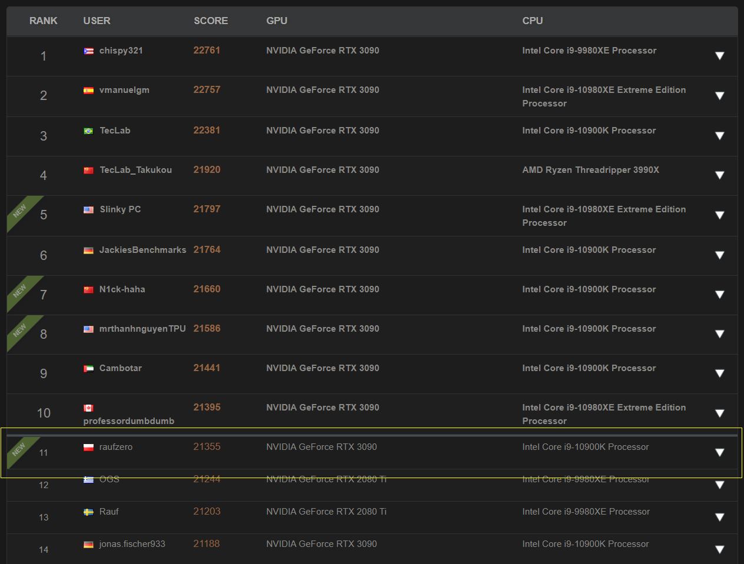Viewport: 744px width, 564px height.
Task: Click raufzero's score 21355
Action: (207, 447)
